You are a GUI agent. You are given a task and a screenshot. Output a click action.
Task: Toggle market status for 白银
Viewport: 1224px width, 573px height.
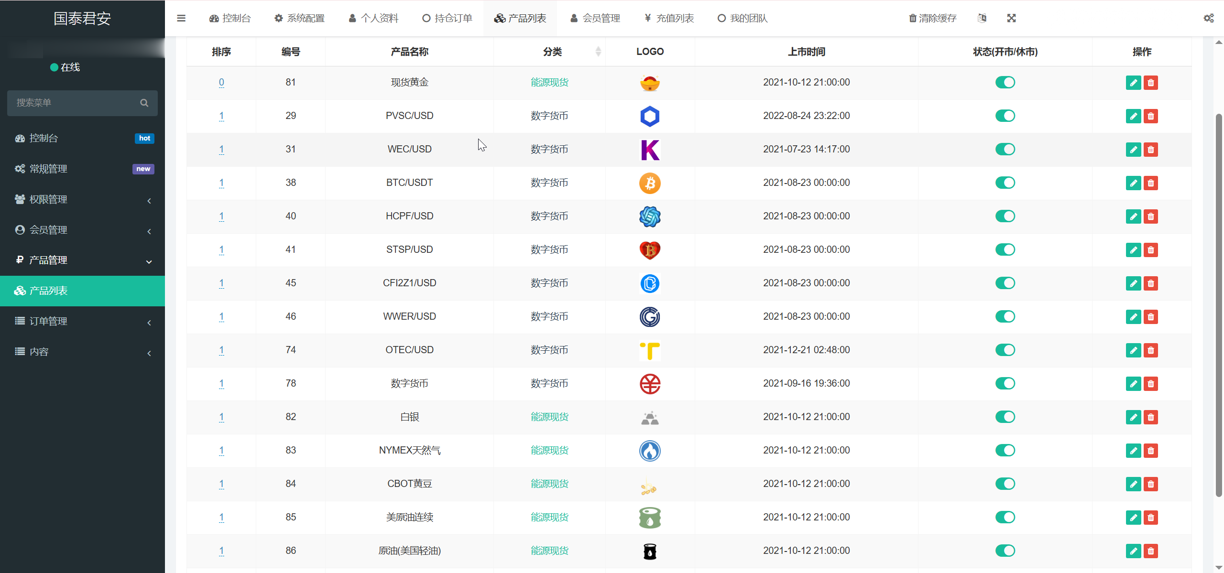point(1005,417)
